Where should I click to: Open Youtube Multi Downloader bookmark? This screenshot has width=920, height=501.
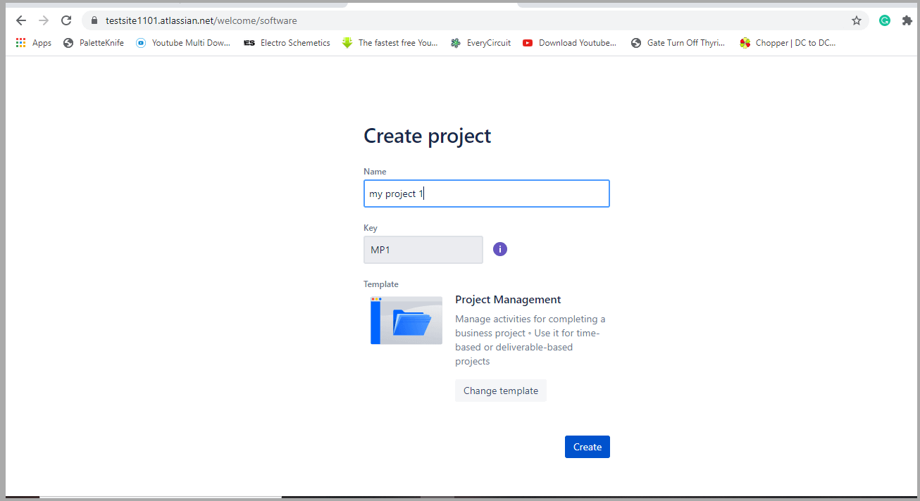183,43
